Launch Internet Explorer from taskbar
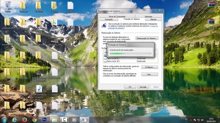The width and height of the screenshot is (220, 123). tap(14, 120)
